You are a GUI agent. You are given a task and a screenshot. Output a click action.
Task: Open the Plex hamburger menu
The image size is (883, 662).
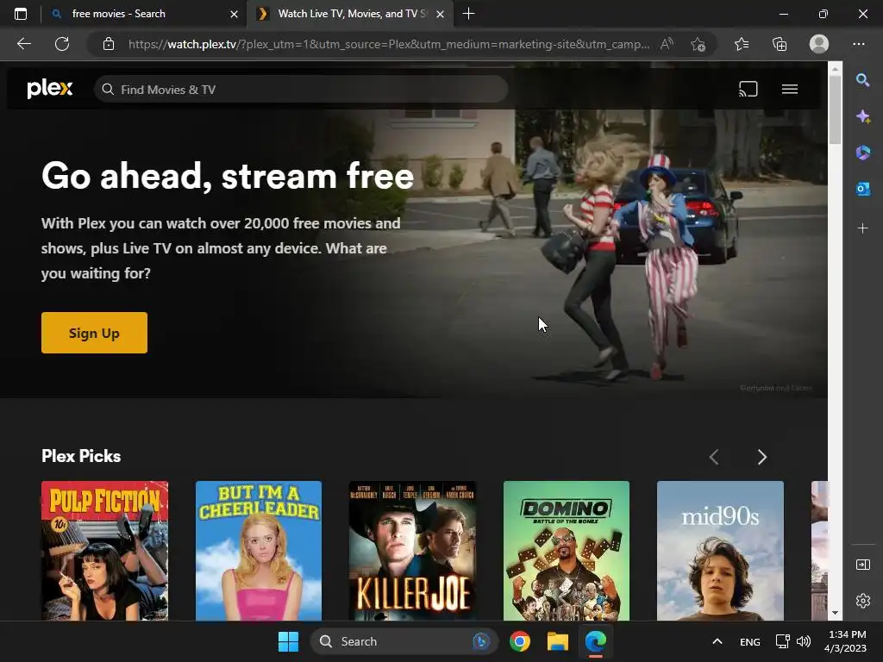(x=790, y=89)
